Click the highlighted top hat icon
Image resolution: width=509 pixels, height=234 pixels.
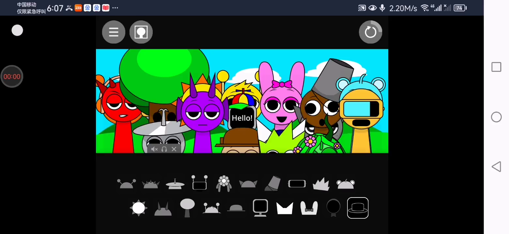pos(358,208)
